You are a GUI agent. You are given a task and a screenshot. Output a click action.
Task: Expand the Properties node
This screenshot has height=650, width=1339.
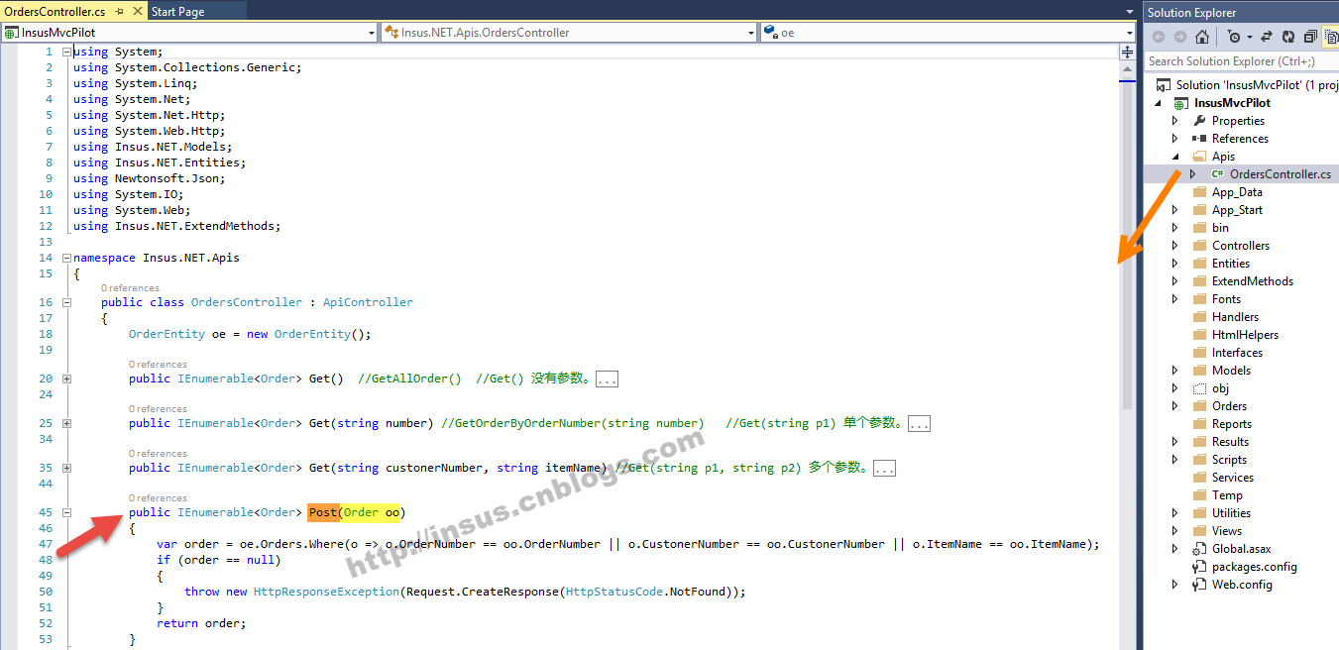tap(1175, 121)
